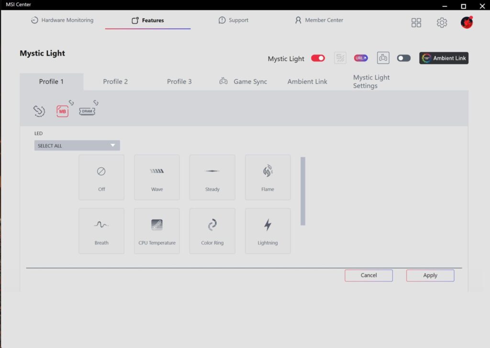Enable the switch beside Ambient Link button

pos(404,58)
